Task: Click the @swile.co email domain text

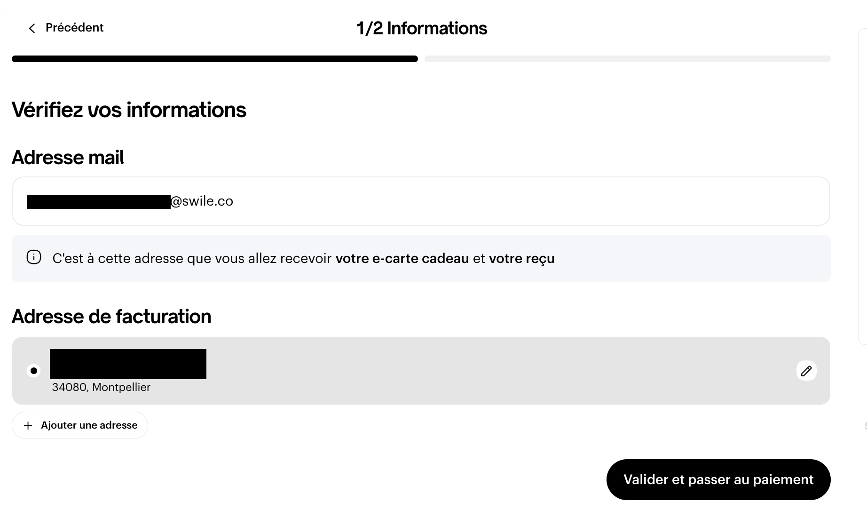Action: (202, 201)
